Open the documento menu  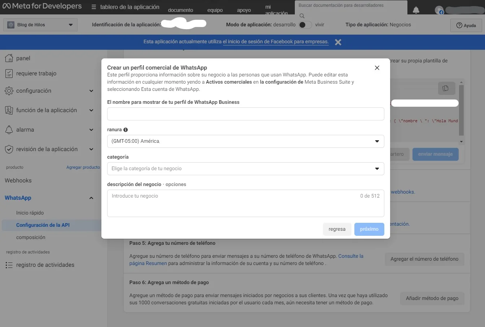pos(180,10)
